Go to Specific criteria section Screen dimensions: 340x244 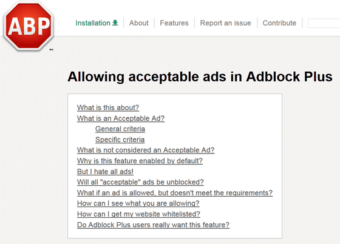[x=120, y=140]
